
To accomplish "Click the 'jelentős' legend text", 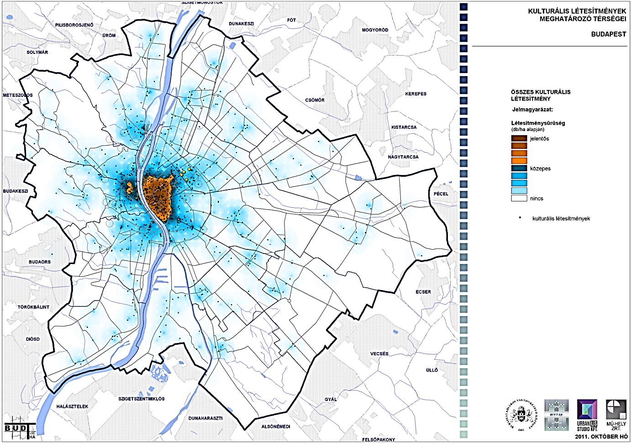I will click(540, 138).
